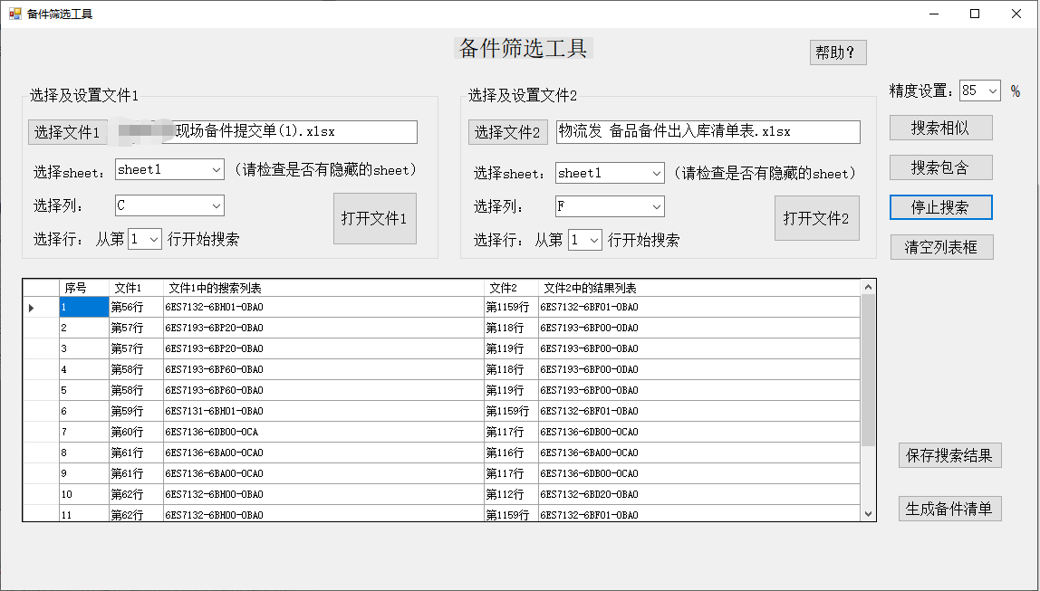Click 选择文件1 button
Viewport: 1040px width, 591px height.
click(67, 132)
